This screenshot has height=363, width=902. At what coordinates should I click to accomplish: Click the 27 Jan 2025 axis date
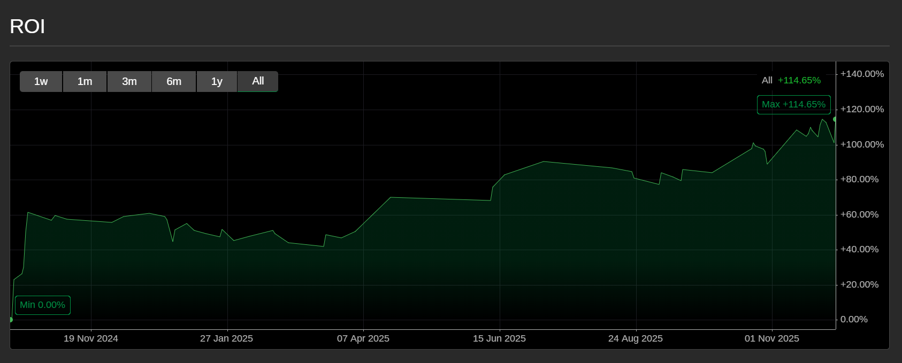[x=226, y=338]
